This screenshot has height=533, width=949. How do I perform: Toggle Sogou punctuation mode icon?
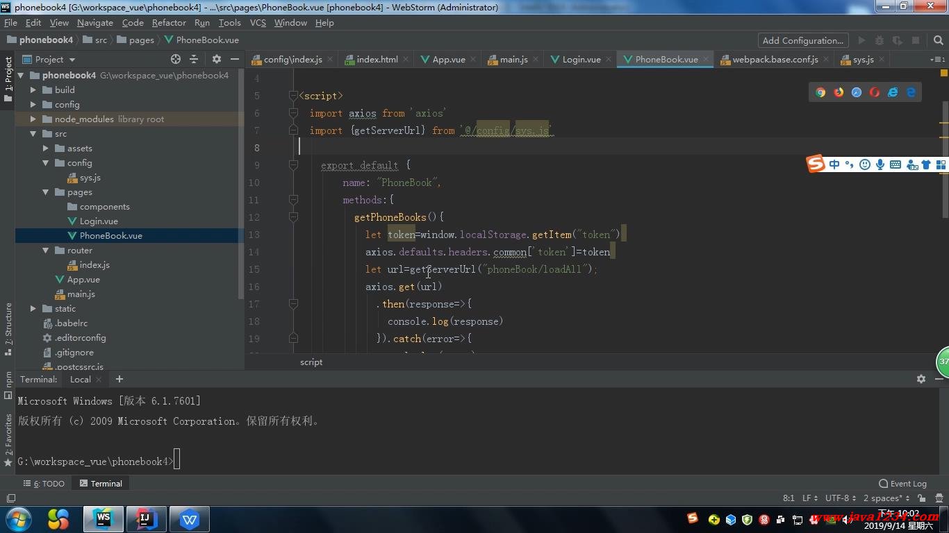(x=849, y=164)
